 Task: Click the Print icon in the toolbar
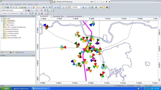[44, 7]
